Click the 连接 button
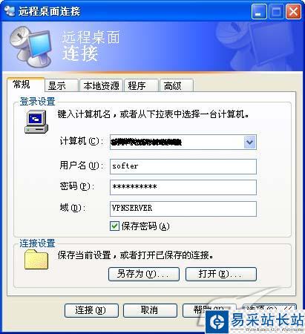This screenshot has height=334, width=305. coord(91,310)
